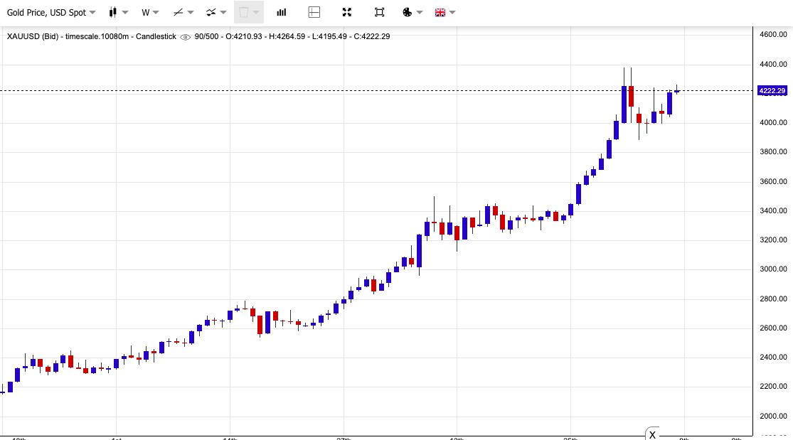Expand the Gold Price, USD Spot dropdown
The width and height of the screenshot is (793, 440).
(x=51, y=12)
